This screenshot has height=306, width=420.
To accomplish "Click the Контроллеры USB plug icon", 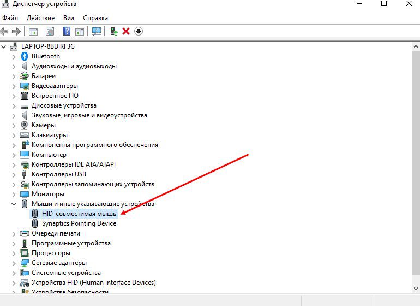I will click(25, 174).
